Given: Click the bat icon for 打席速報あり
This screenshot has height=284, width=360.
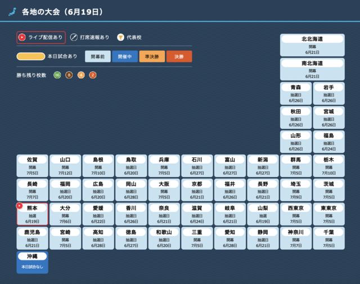Looking at the screenshot, I should (74, 37).
